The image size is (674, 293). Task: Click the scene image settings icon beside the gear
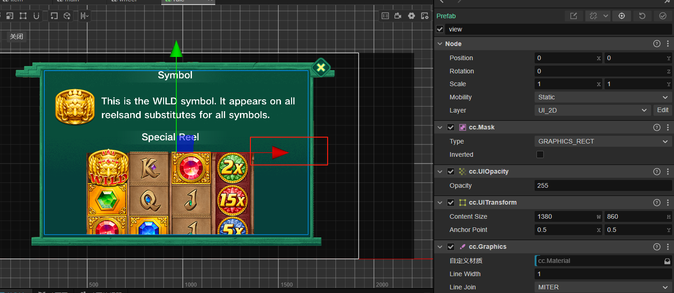tap(425, 16)
